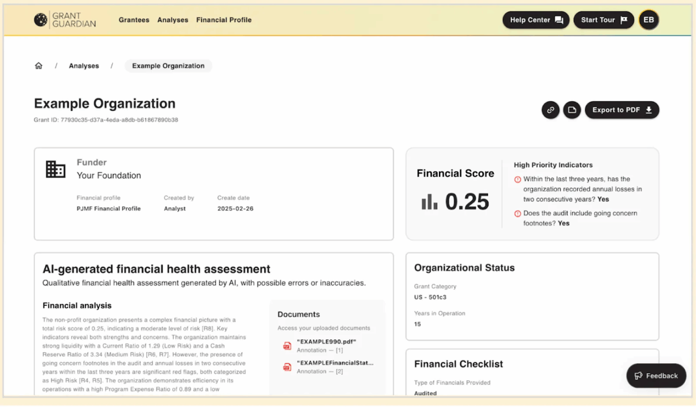Go to home via breadcrumb house icon
Viewport: 696px width, 407px height.
(x=39, y=66)
